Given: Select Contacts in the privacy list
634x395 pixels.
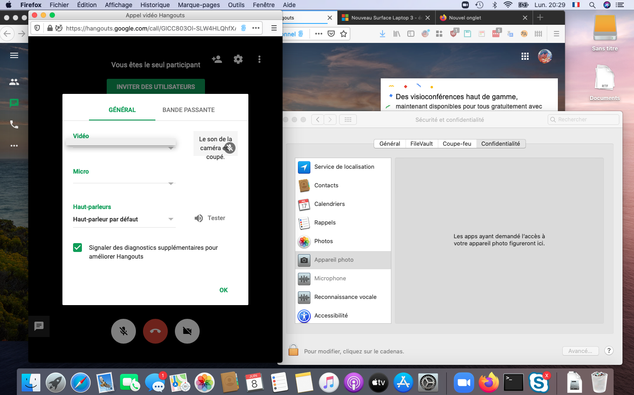Looking at the screenshot, I should click(x=343, y=186).
